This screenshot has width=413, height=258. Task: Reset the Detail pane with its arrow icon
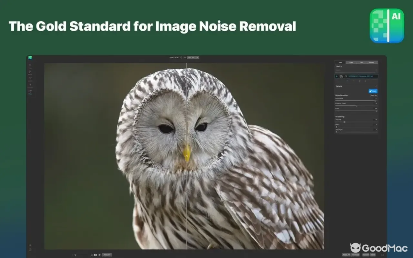point(376,86)
